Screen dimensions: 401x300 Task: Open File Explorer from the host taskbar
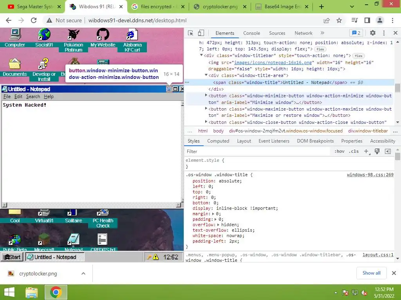pyautogui.click(x=32, y=292)
